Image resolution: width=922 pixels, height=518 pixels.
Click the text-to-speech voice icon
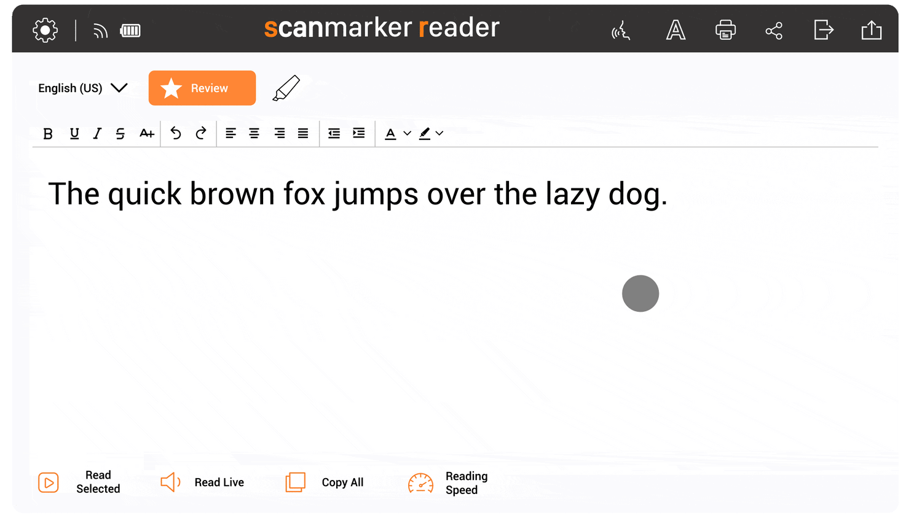pyautogui.click(x=621, y=30)
